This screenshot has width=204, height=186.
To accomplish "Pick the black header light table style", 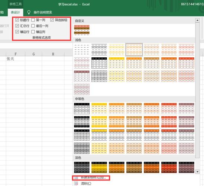I will (x=99, y=63).
